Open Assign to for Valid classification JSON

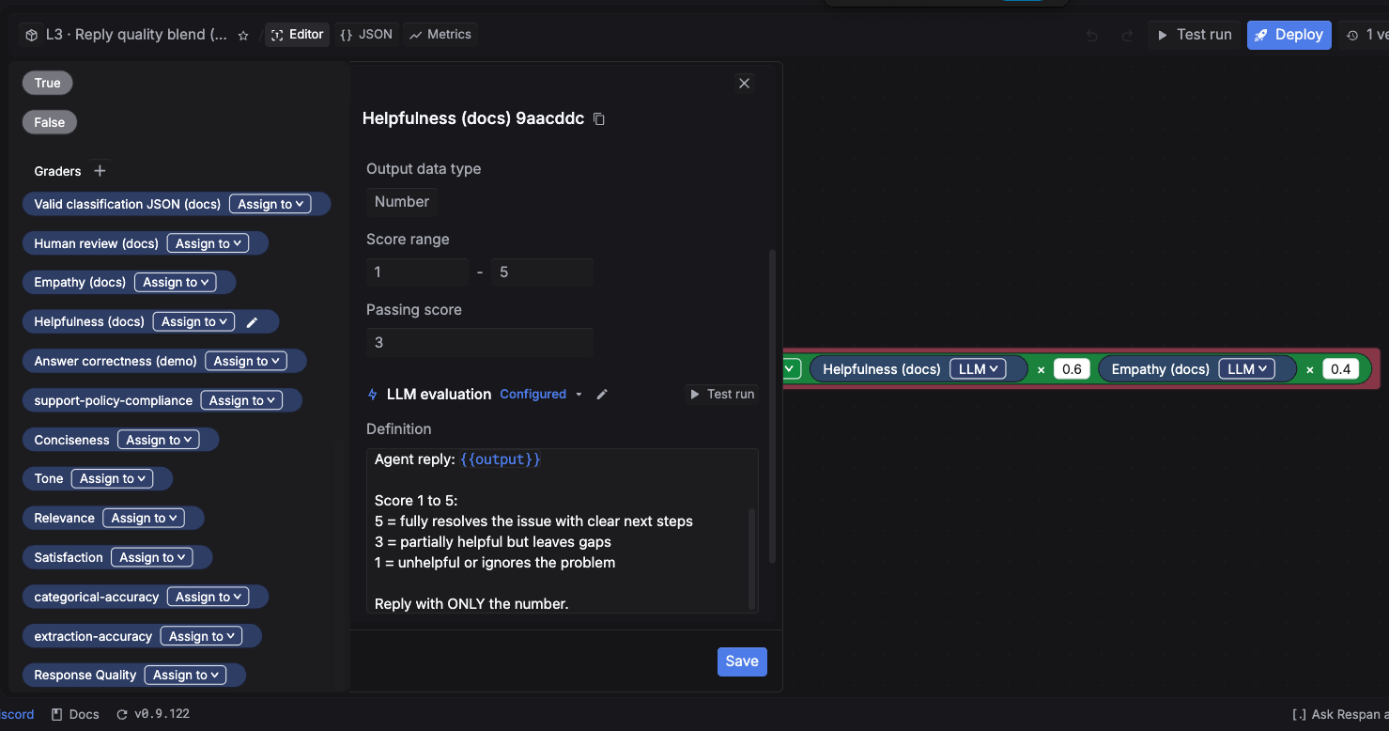[270, 204]
